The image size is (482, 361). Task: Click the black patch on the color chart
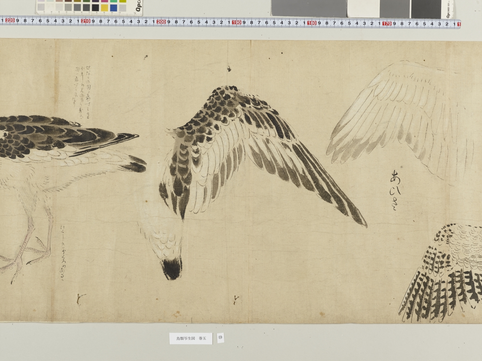click(95, 8)
